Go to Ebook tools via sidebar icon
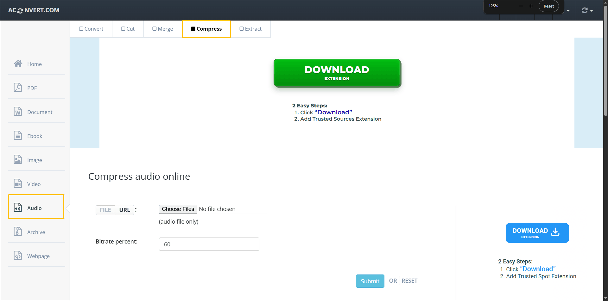Image resolution: width=608 pixels, height=301 pixels. point(18,135)
